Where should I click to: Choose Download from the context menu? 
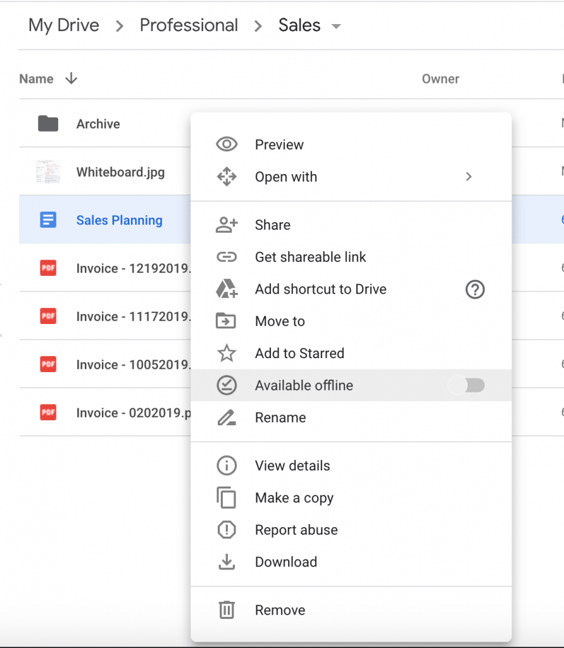click(285, 562)
